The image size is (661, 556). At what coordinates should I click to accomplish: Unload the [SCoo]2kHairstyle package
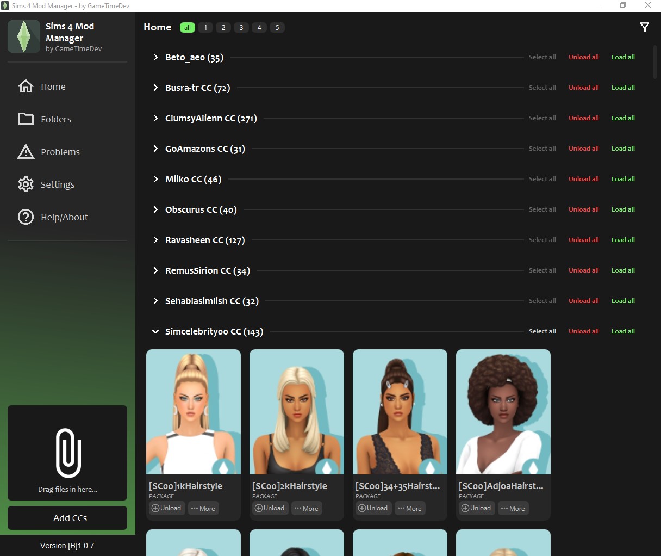[x=270, y=508]
